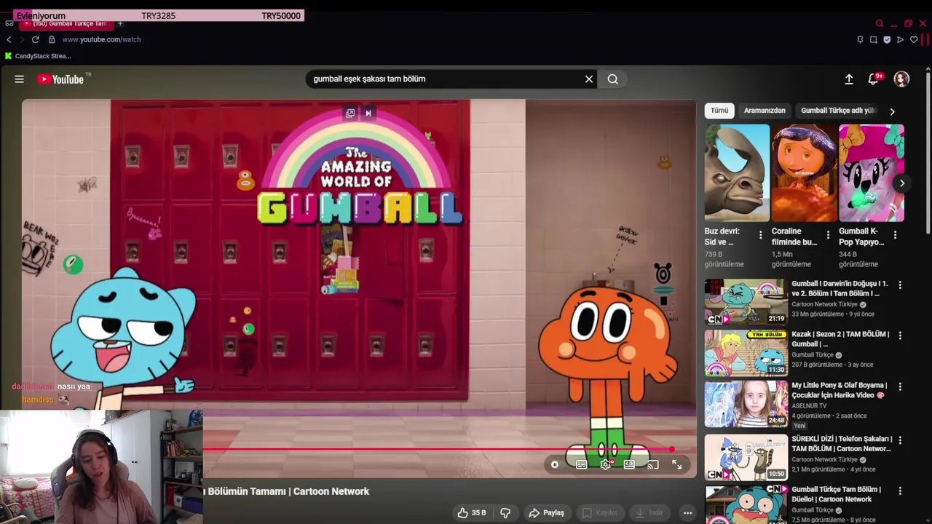This screenshot has width=932, height=524.
Task: Open options for Kazak Sezon 2 video
Action: click(x=900, y=336)
